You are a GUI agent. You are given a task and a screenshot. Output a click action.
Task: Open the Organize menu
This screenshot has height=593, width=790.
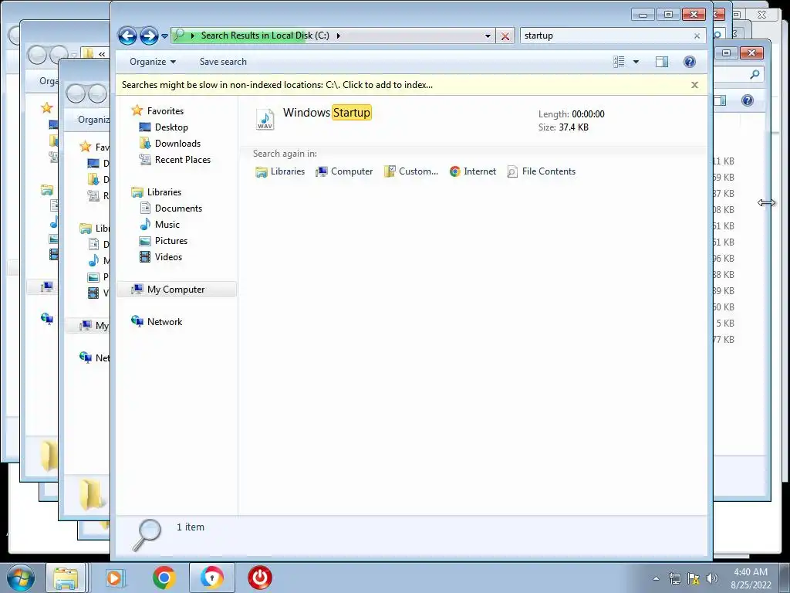coord(153,62)
